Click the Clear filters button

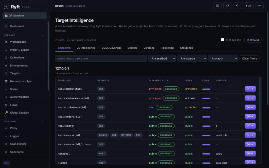(249, 58)
